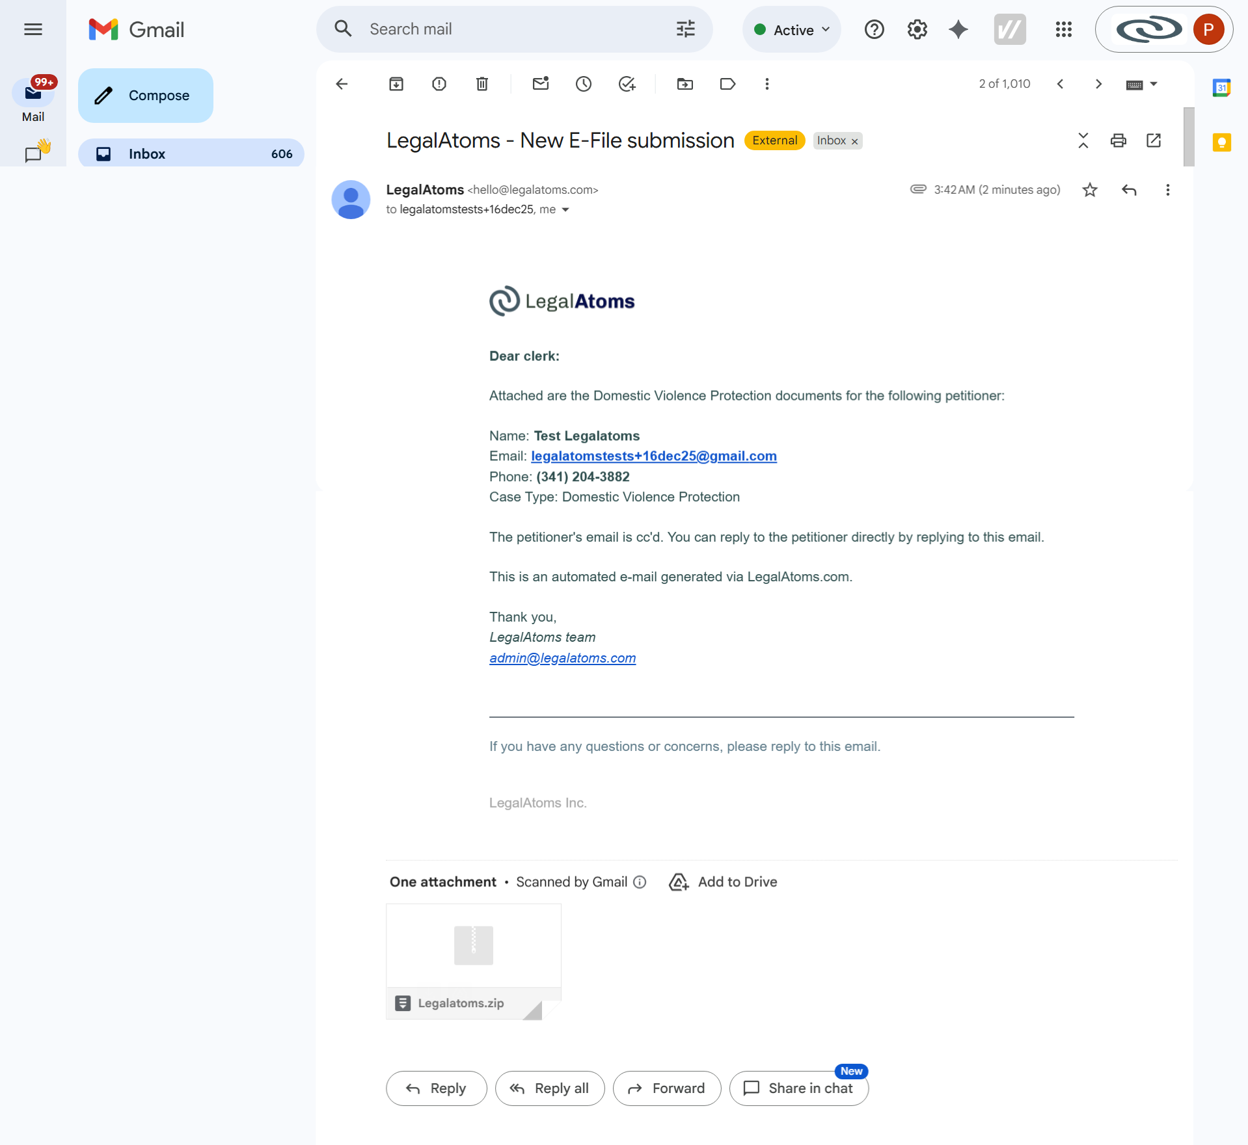Open the Move to folder icon
Viewport: 1248px width, 1145px height.
tap(685, 84)
